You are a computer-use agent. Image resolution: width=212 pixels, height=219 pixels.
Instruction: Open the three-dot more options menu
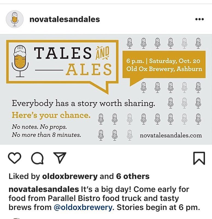tap(199, 19)
